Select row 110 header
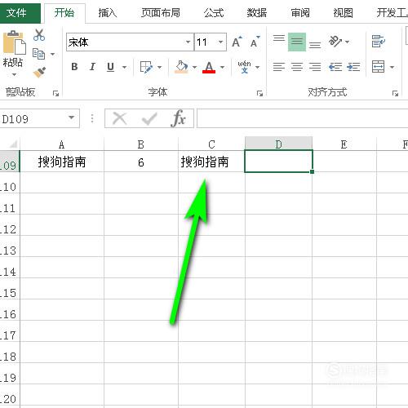 [10, 183]
